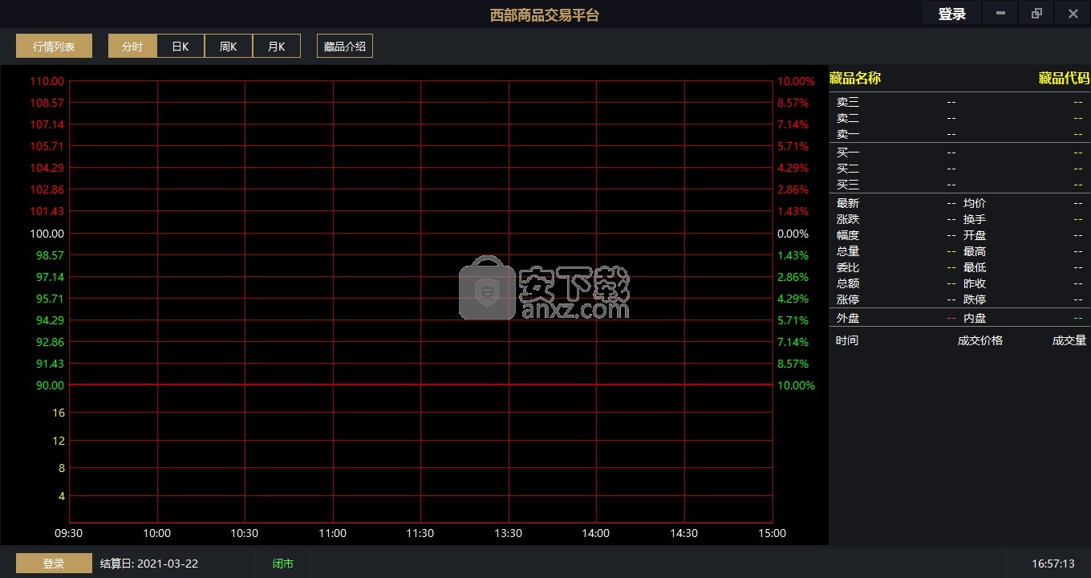Viewport: 1091px width, 578px height.
Task: Click the 11:30 time axis label
Action: pos(420,533)
